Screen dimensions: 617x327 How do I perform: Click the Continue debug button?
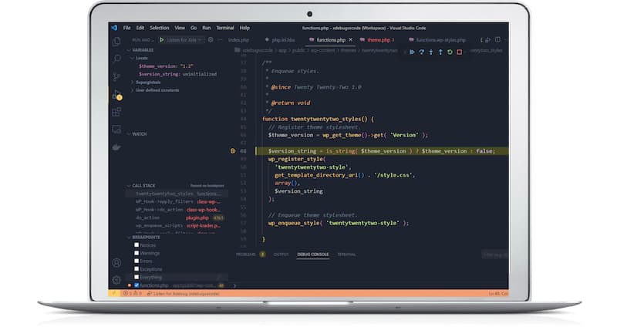(413, 52)
